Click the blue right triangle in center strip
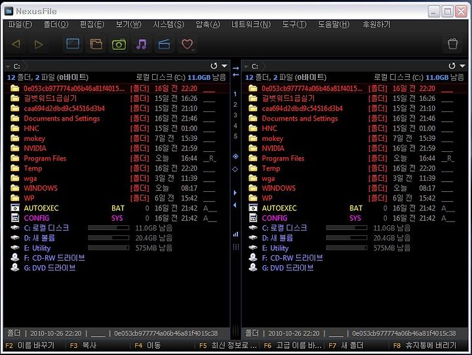Viewport: 472px width, 355px height. click(235, 193)
